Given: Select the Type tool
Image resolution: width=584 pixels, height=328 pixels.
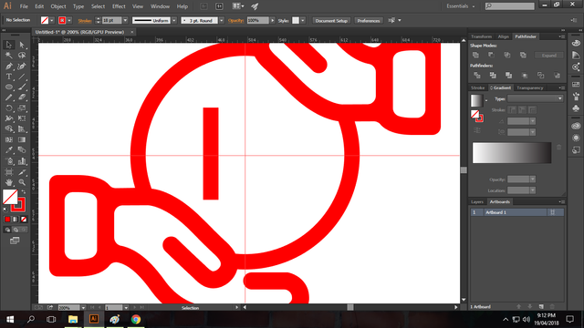Looking at the screenshot, I should coord(9,77).
